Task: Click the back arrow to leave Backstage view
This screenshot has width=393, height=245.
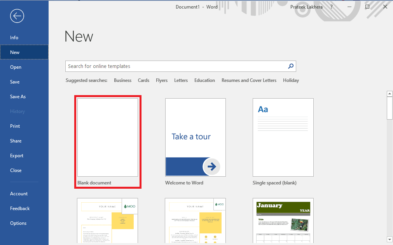Action: click(17, 16)
